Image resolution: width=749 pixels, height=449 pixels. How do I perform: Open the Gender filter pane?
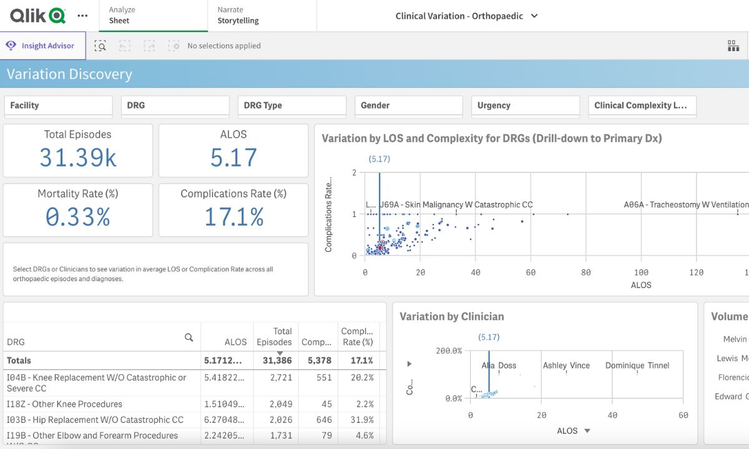tap(408, 105)
